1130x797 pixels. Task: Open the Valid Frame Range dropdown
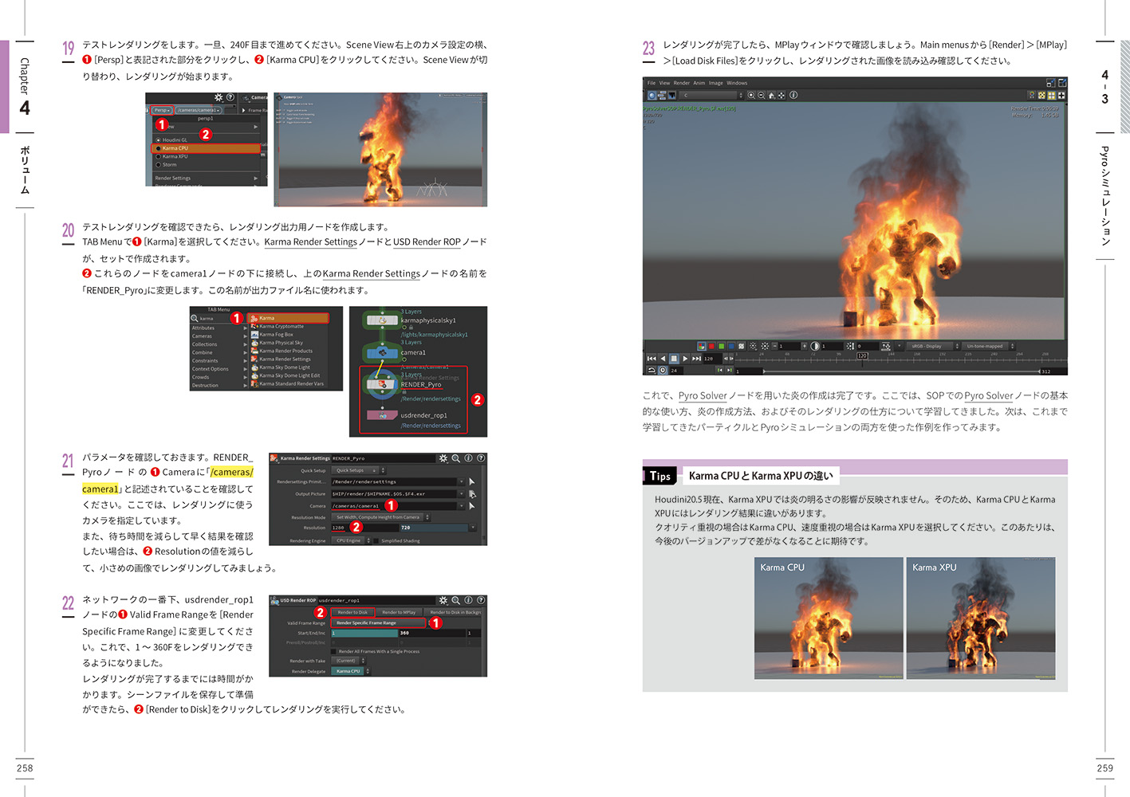(379, 622)
